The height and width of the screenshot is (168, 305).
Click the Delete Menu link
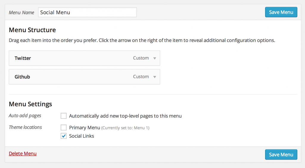tap(23, 154)
